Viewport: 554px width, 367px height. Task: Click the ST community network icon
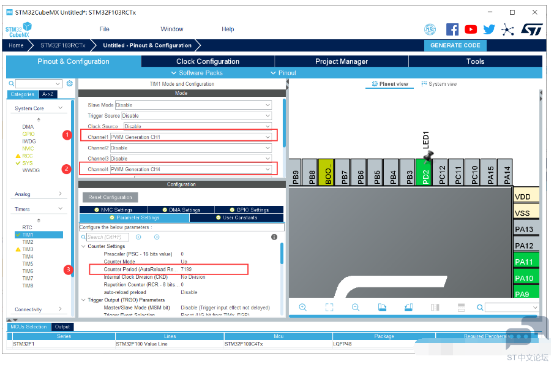pos(507,29)
